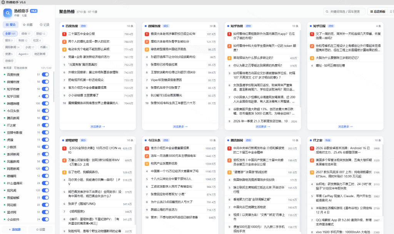The width and height of the screenshot is (394, 234).
Task: Click the orange rank 2 badge in 微博热搜
Action: click(147, 42)
